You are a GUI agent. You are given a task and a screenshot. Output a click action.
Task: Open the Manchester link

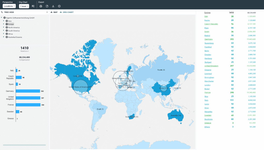pyautogui.click(x=209, y=81)
